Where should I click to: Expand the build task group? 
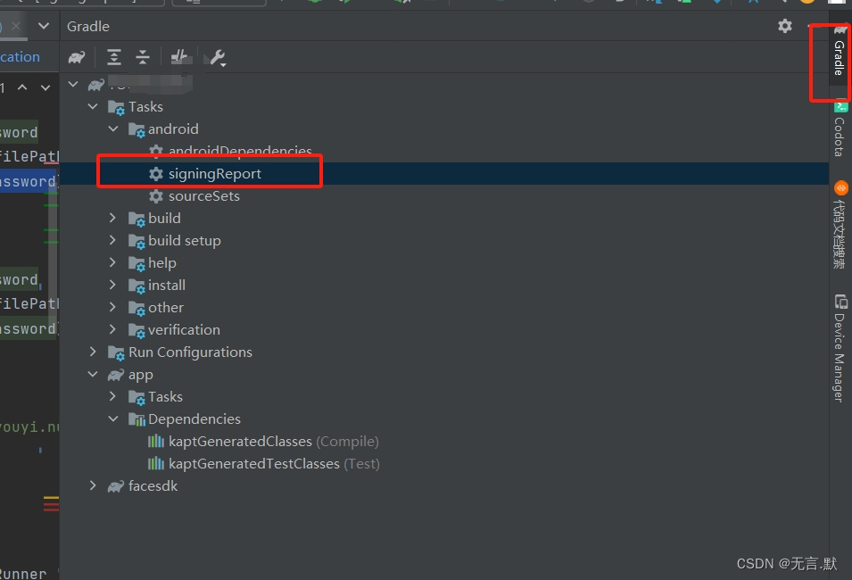(111, 218)
